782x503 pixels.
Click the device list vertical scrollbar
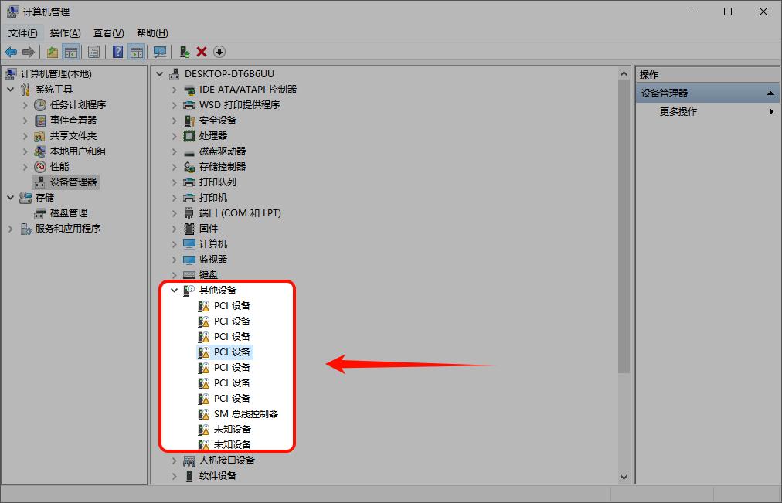click(x=624, y=232)
